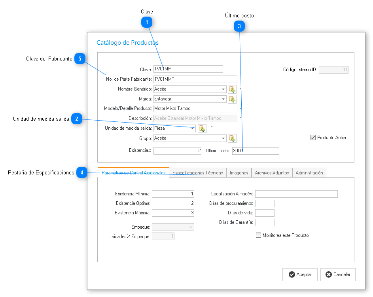Expand the Nombre Genérico dropdown
The image size is (373, 297).
click(223, 89)
